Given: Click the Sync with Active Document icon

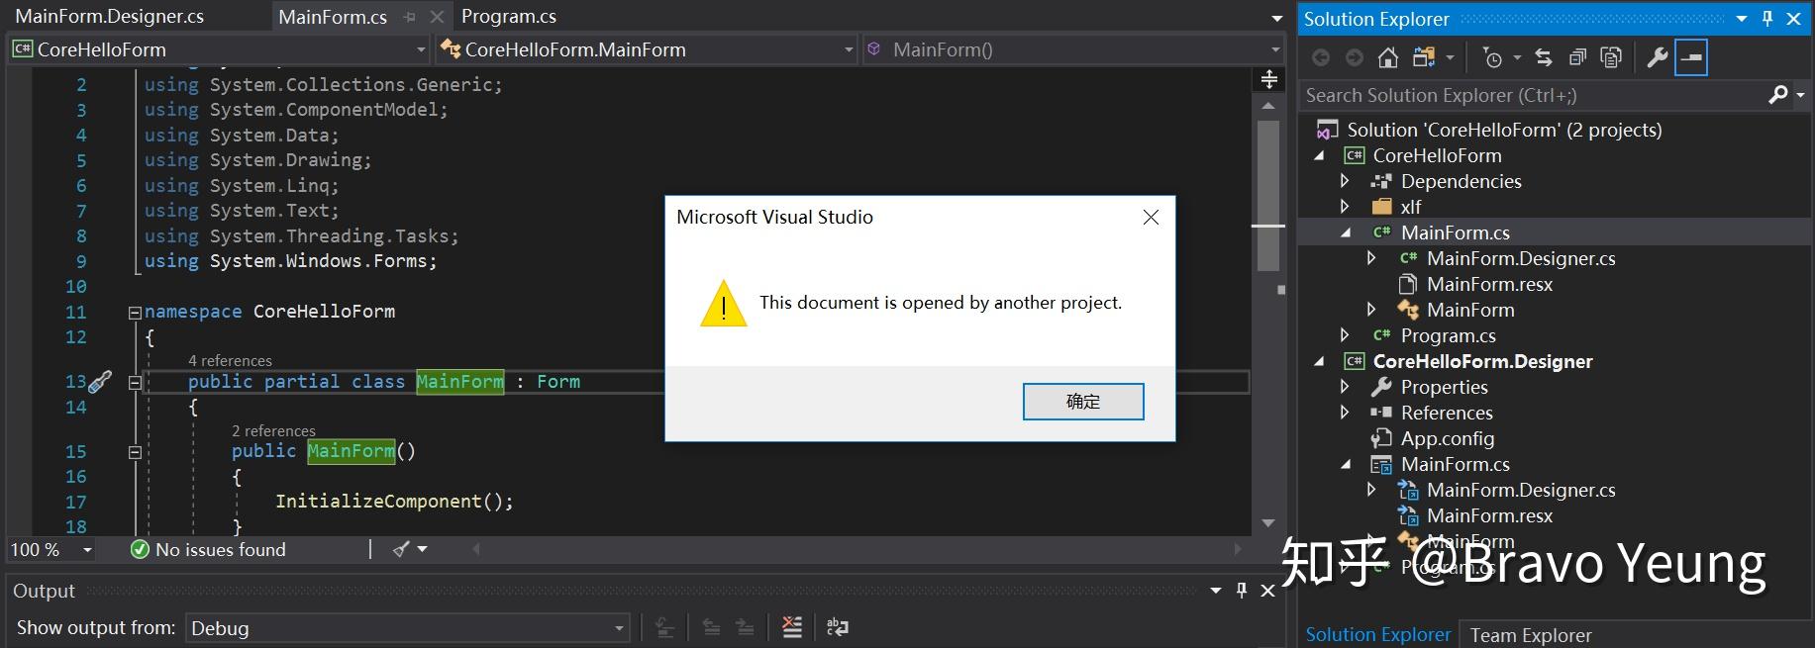Looking at the screenshot, I should pos(1544,58).
